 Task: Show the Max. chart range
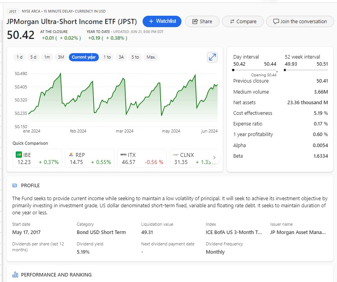click(151, 57)
